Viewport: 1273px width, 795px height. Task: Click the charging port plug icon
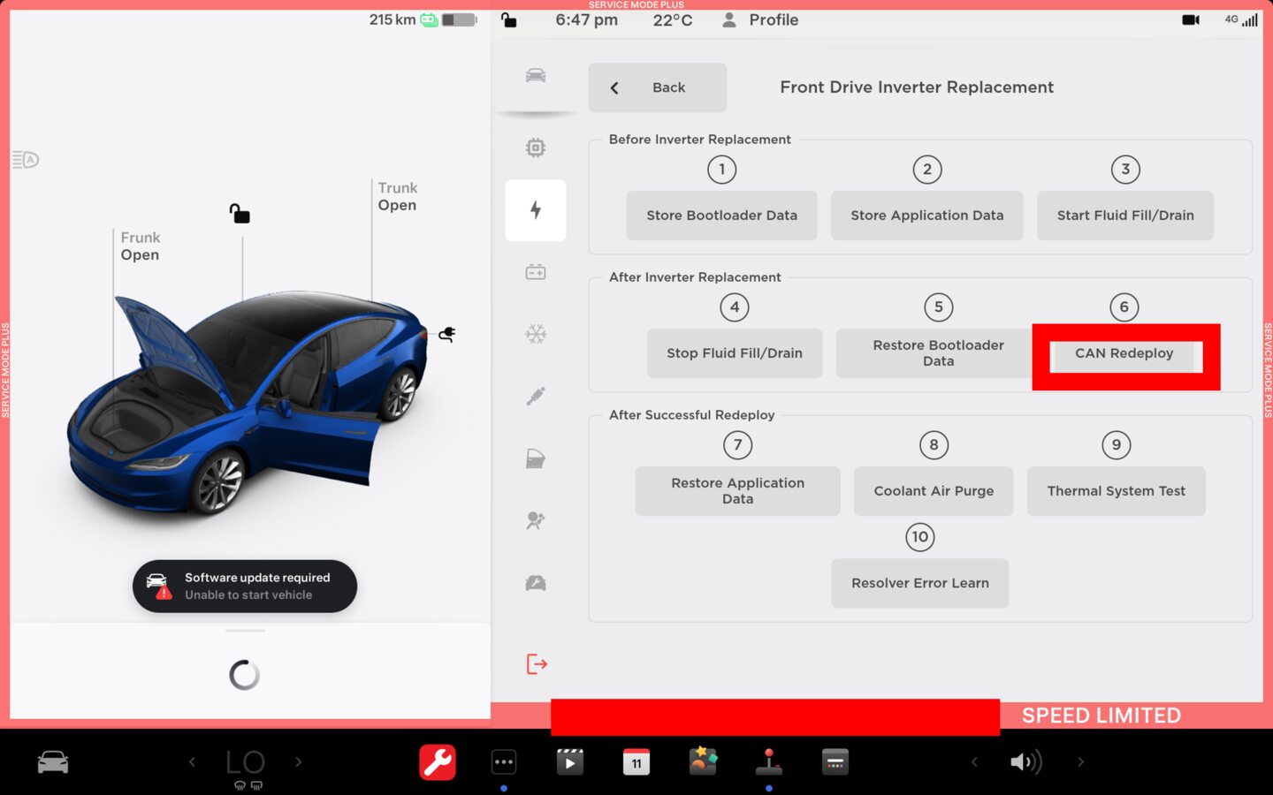pyautogui.click(x=447, y=334)
